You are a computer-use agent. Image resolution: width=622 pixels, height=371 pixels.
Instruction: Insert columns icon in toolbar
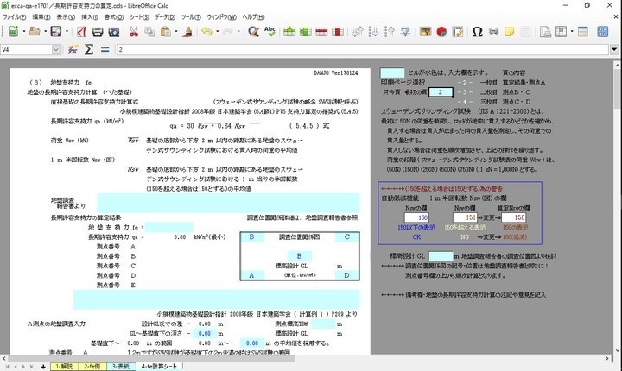click(x=306, y=32)
